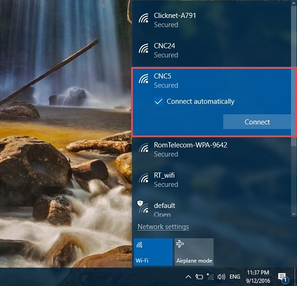Connect to the CNC5 network
This screenshot has height=286, width=297.
coord(257,122)
